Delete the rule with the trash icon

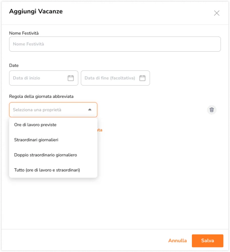[212, 110]
